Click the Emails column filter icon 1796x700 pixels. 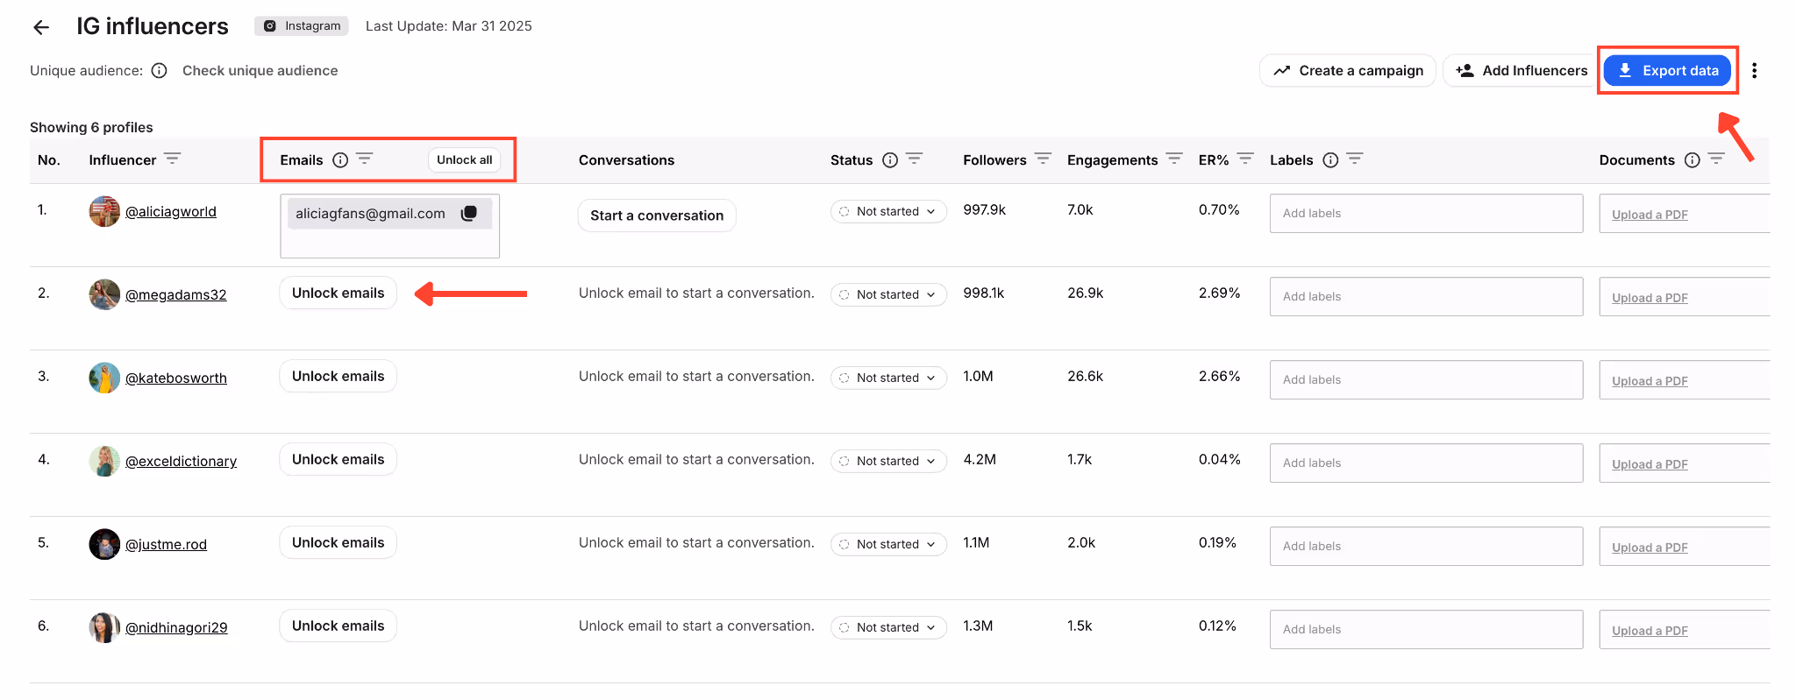click(x=365, y=159)
